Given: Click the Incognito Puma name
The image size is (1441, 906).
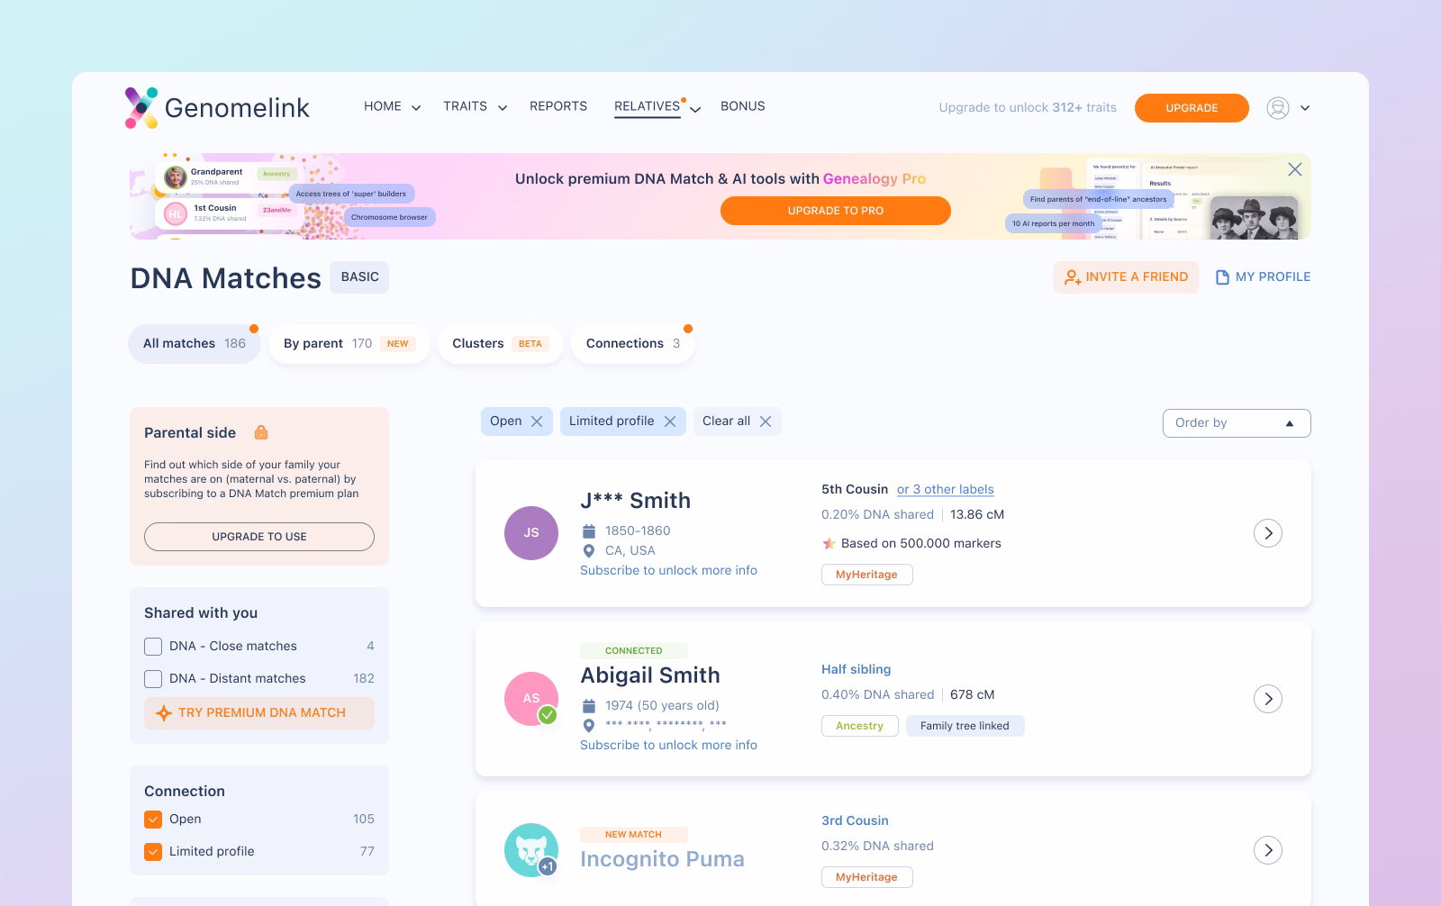Looking at the screenshot, I should [662, 859].
